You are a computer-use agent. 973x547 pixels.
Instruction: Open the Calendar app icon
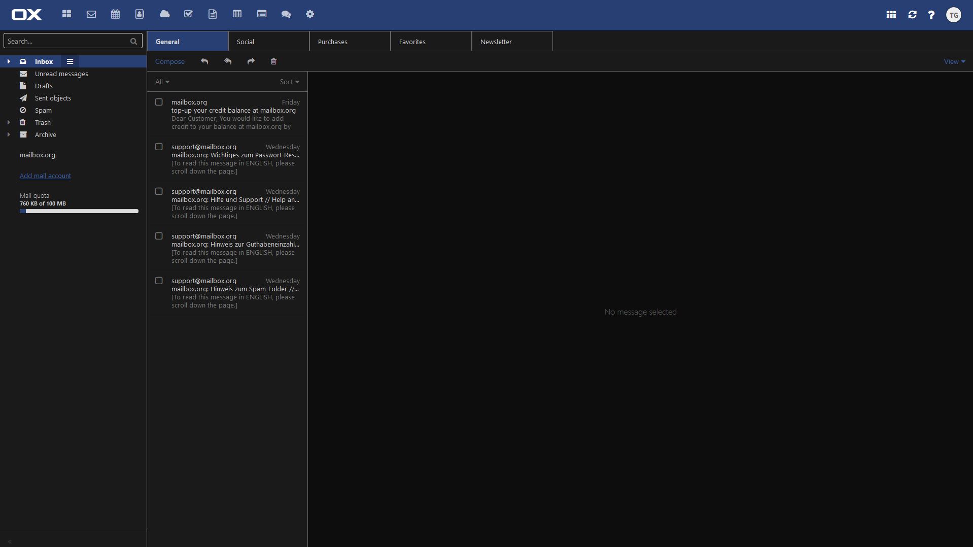(115, 14)
